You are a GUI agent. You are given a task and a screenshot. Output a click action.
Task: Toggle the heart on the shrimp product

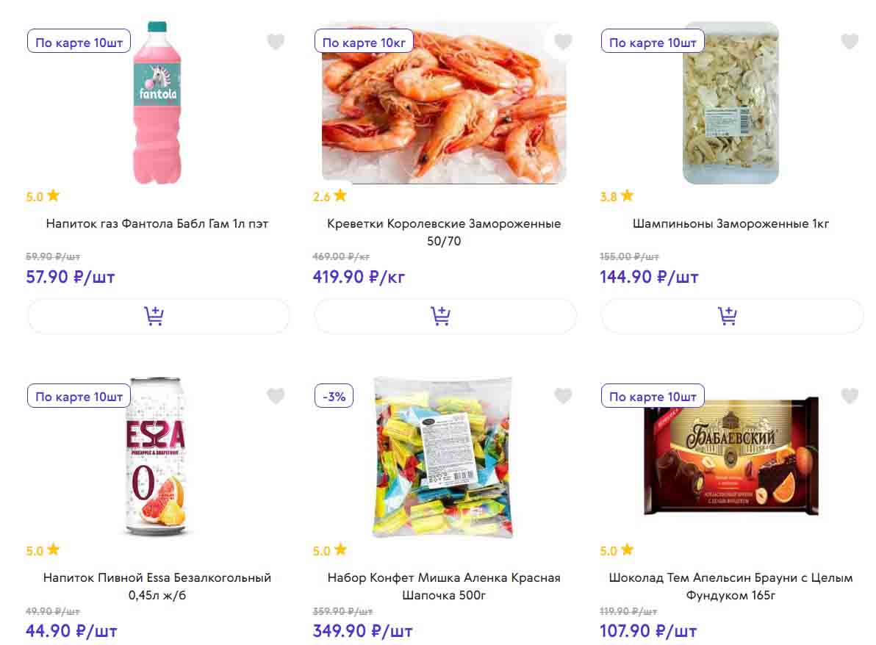click(563, 42)
